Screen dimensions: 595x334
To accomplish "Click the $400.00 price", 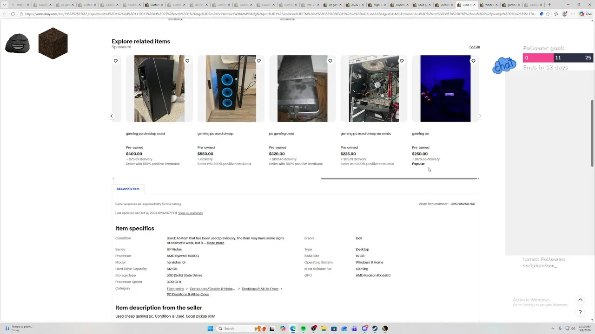I will pyautogui.click(x=134, y=154).
